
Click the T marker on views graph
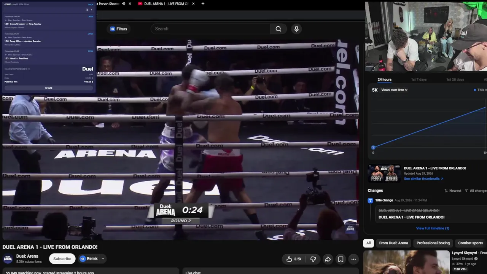click(373, 147)
